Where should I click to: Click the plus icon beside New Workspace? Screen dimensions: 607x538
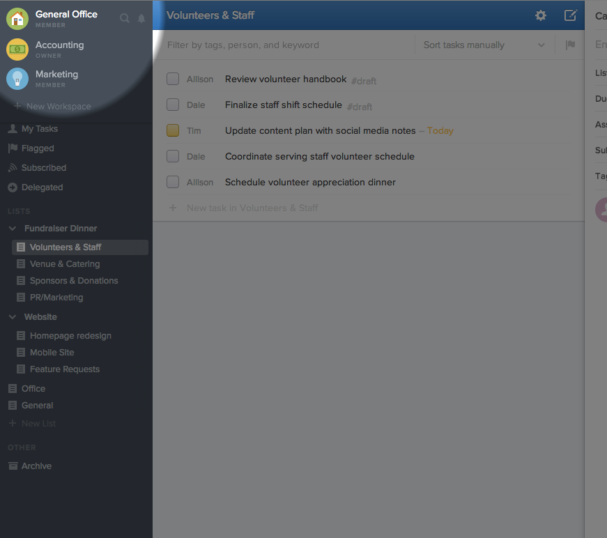17,106
